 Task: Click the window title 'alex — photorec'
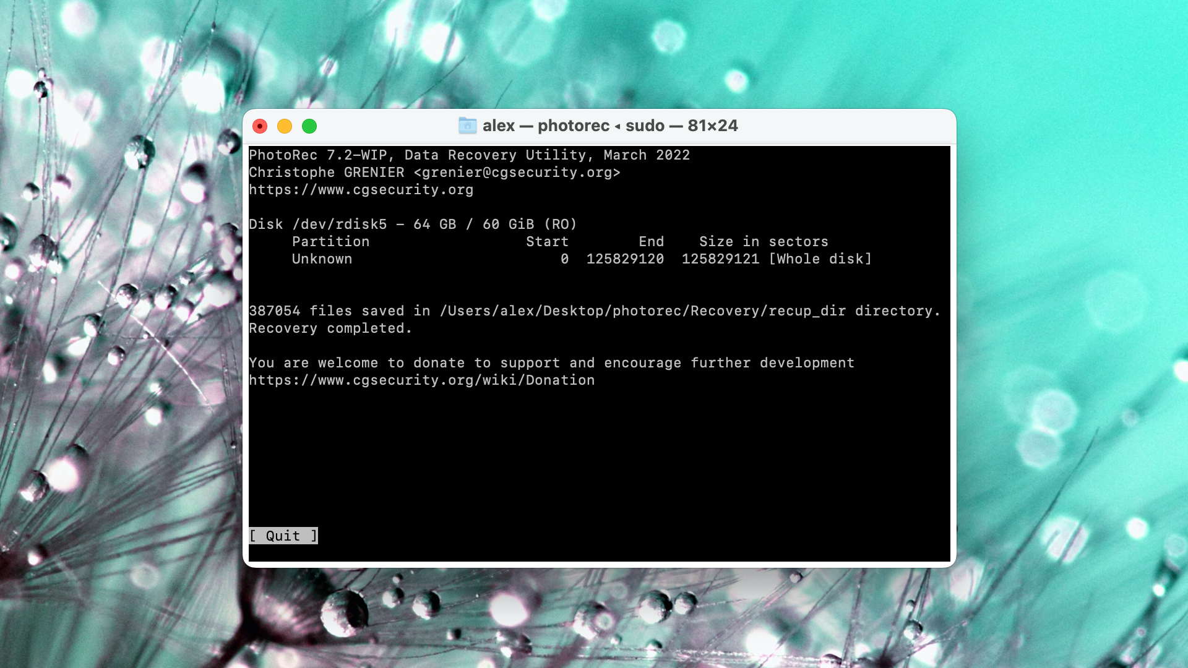(546, 126)
